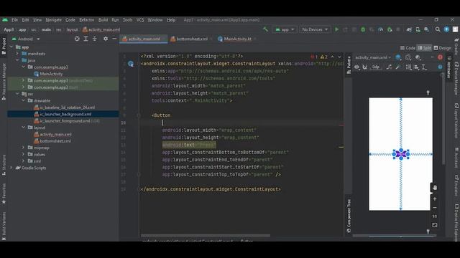Toggle the Structure tool window
Image resolution: width=460 pixels, height=258 pixels.
pos(4,165)
